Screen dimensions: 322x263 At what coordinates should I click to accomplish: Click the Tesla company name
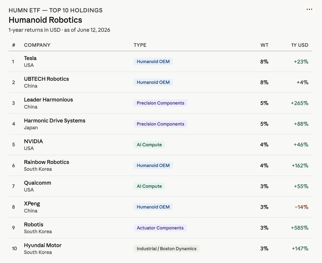point(30,58)
